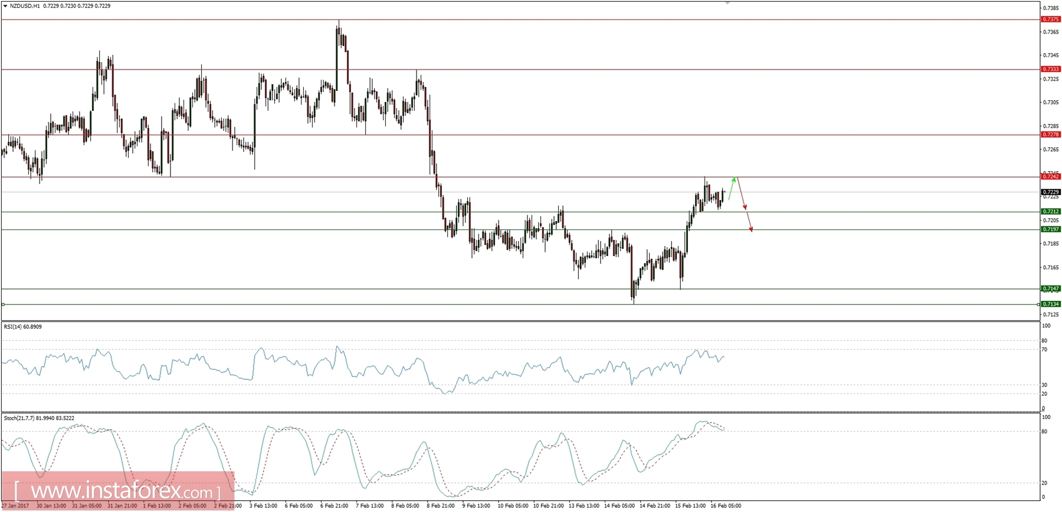Click the 0.7325 price axis value
Screen dimensions: 1062x512
pos(1051,78)
